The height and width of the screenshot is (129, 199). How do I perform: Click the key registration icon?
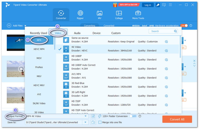tap(158, 5)
